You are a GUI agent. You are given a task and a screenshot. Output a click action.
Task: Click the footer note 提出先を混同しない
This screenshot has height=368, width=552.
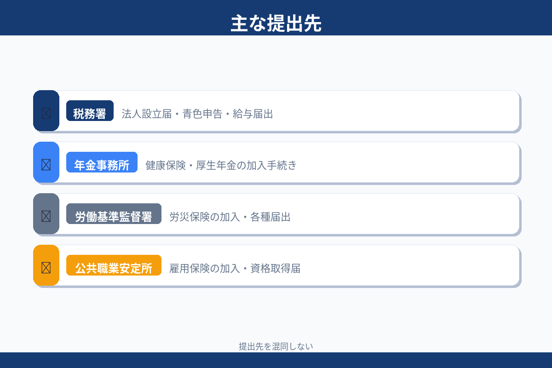point(276,346)
